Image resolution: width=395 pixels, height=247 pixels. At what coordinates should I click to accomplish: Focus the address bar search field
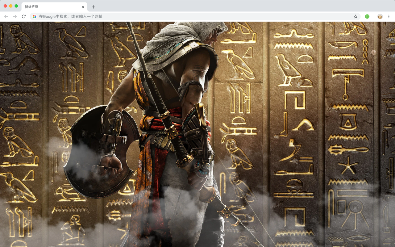(x=195, y=16)
